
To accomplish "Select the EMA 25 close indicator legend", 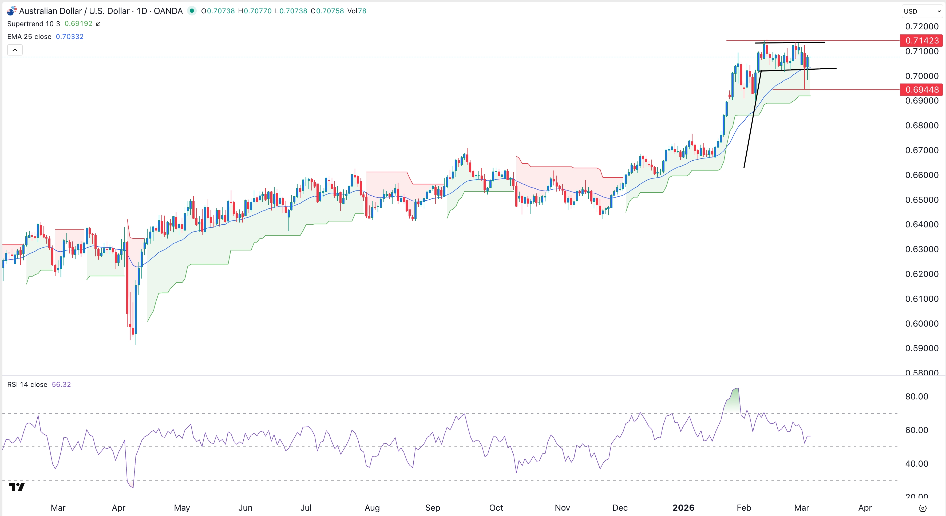I will [x=29, y=36].
